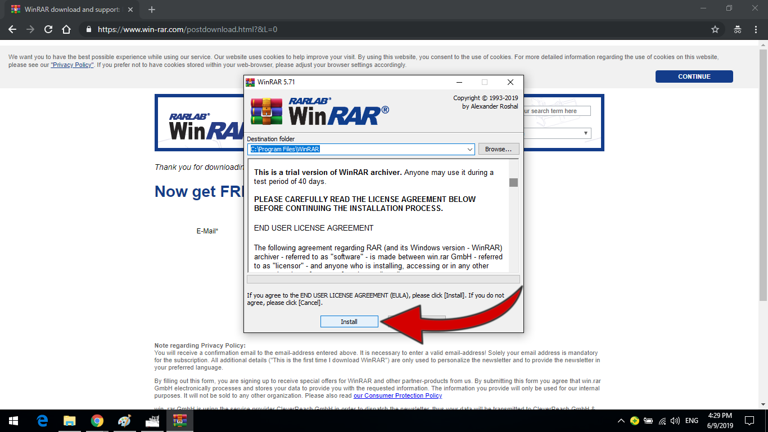Click the 'END USER LICENSE AGREEMENT' heading text
768x432 pixels.
coord(314,228)
